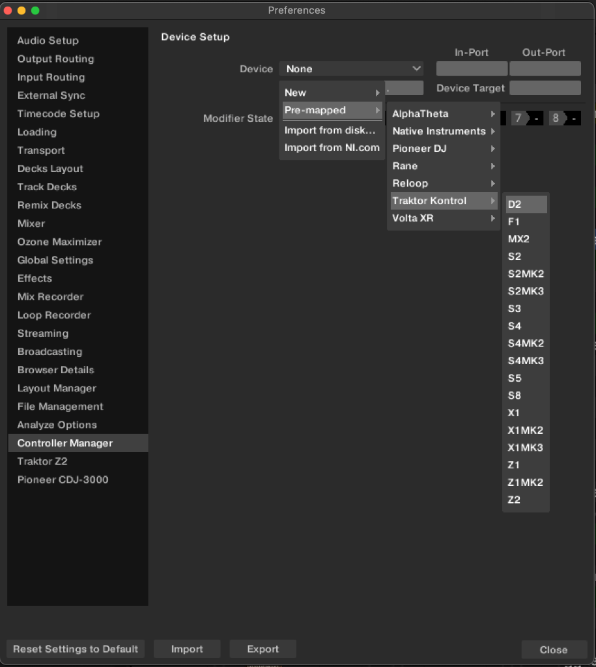Close the Preferences dialog
Image resolution: width=596 pixels, height=667 pixels.
pyautogui.click(x=554, y=649)
